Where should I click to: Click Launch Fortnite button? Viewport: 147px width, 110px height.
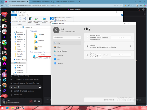pos(109,100)
